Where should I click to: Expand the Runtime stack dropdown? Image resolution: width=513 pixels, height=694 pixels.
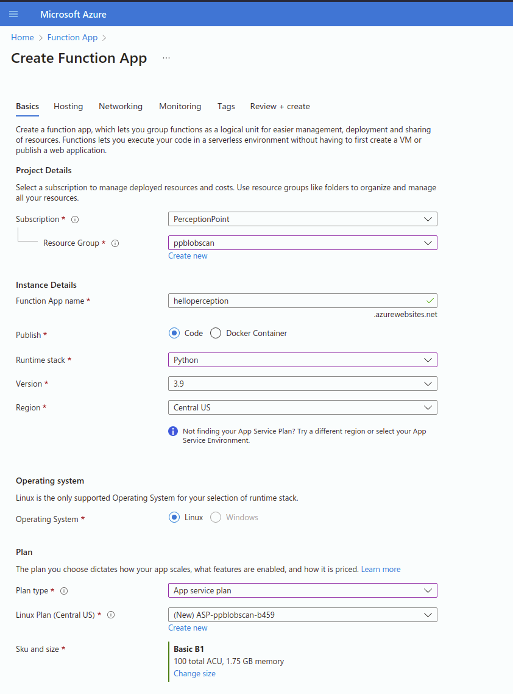pos(302,360)
